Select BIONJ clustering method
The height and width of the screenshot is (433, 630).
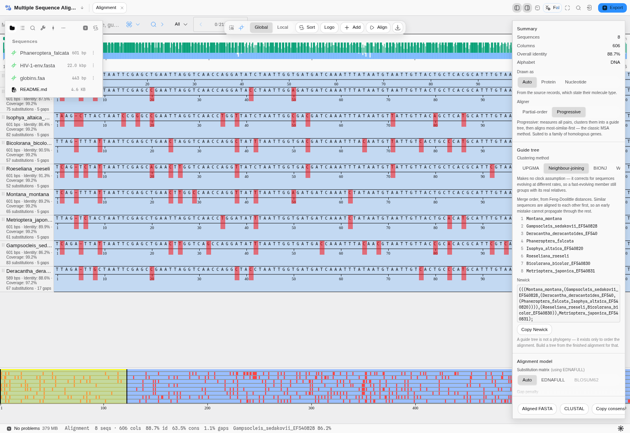tap(600, 168)
